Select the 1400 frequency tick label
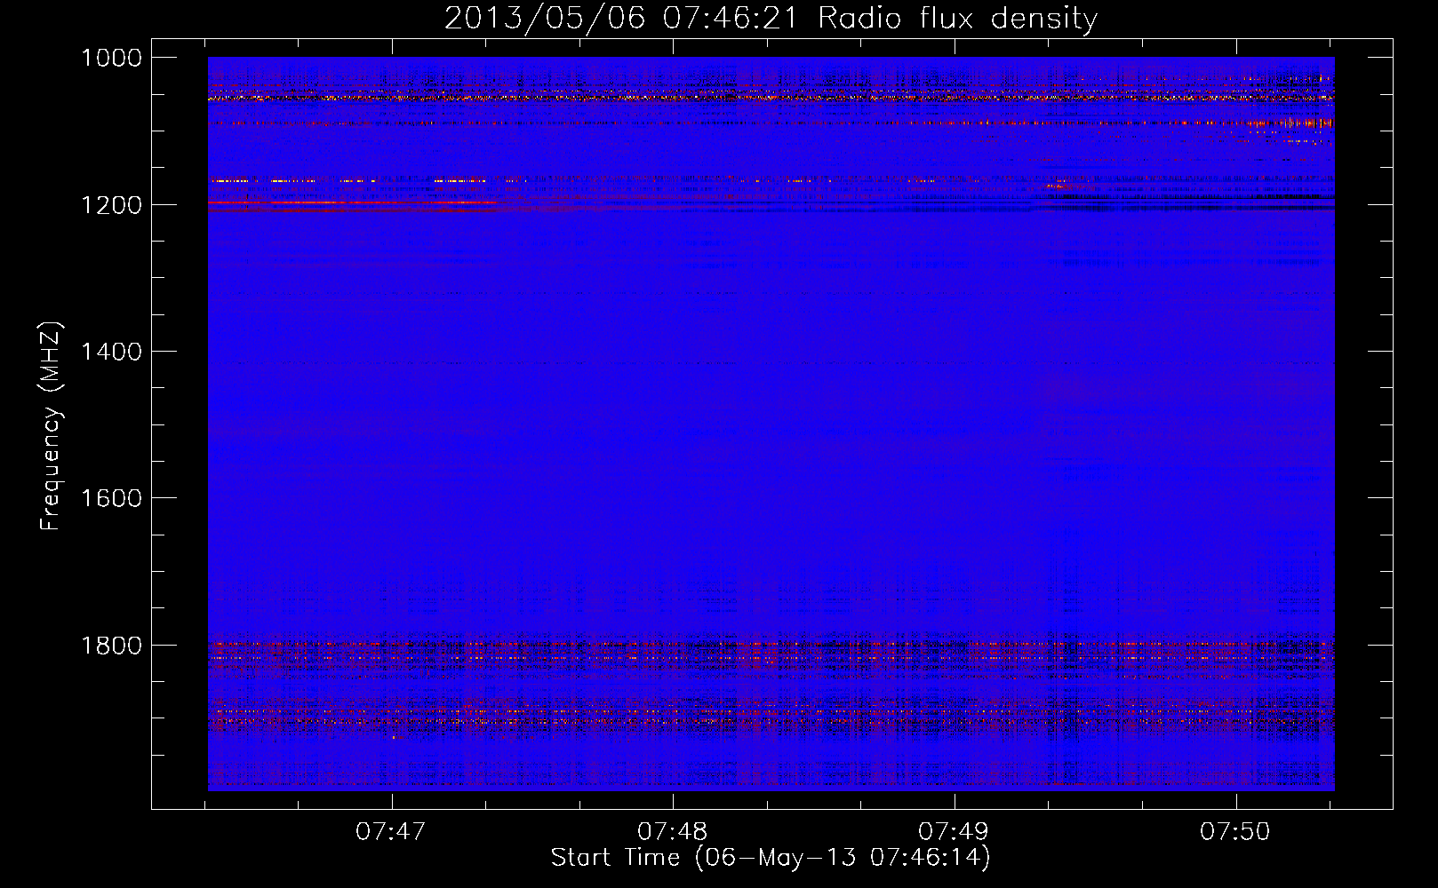This screenshot has width=1438, height=888. coord(111,352)
